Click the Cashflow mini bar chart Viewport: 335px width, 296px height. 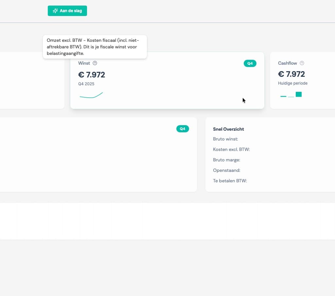[x=291, y=95]
